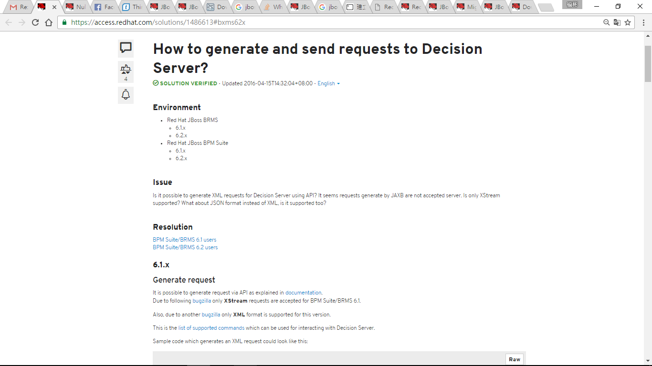Click the vertical page scrollbar thumb
The image size is (652, 366).
pos(648,64)
